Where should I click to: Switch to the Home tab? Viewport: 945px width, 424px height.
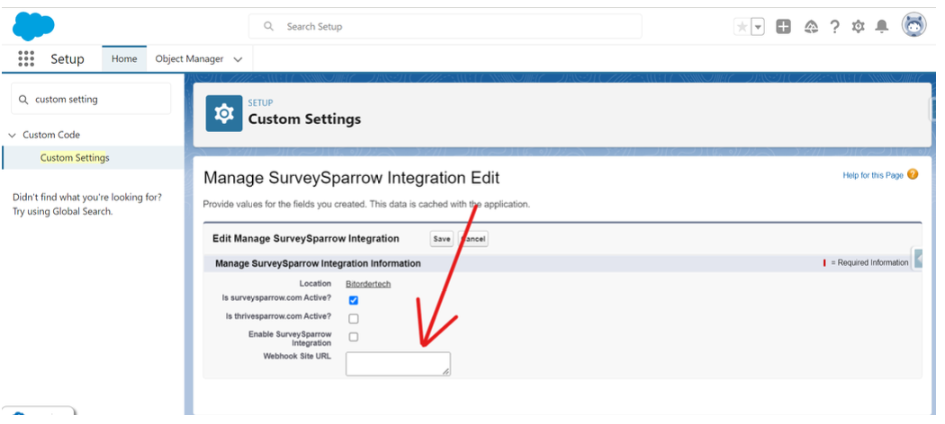(124, 59)
